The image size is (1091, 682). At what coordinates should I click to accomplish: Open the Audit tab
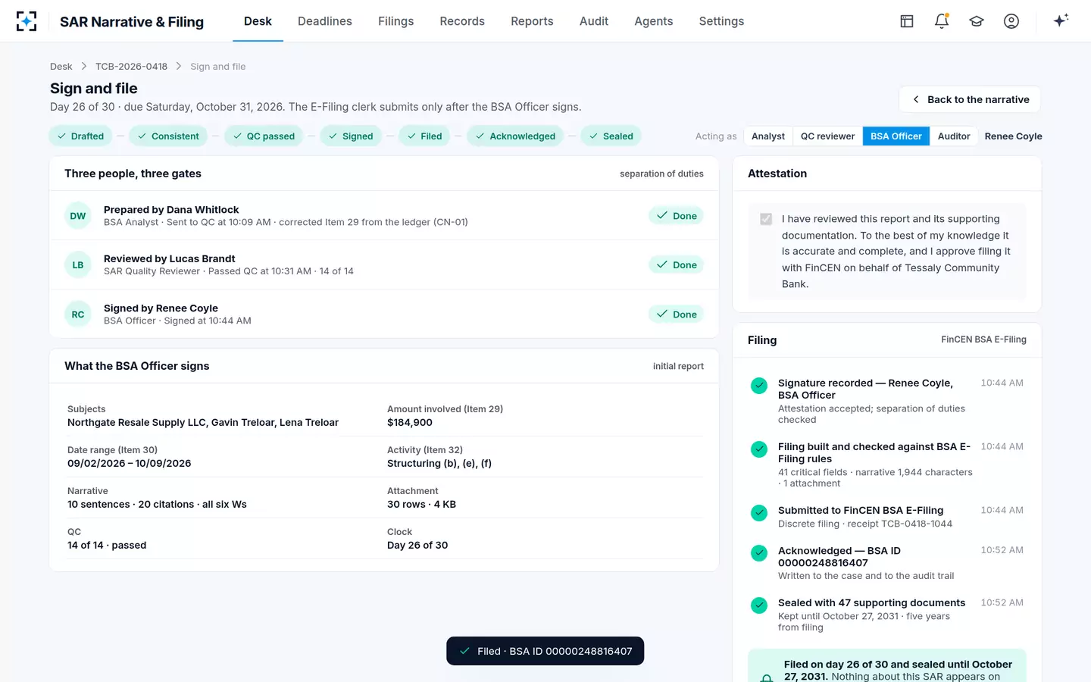[594, 21]
